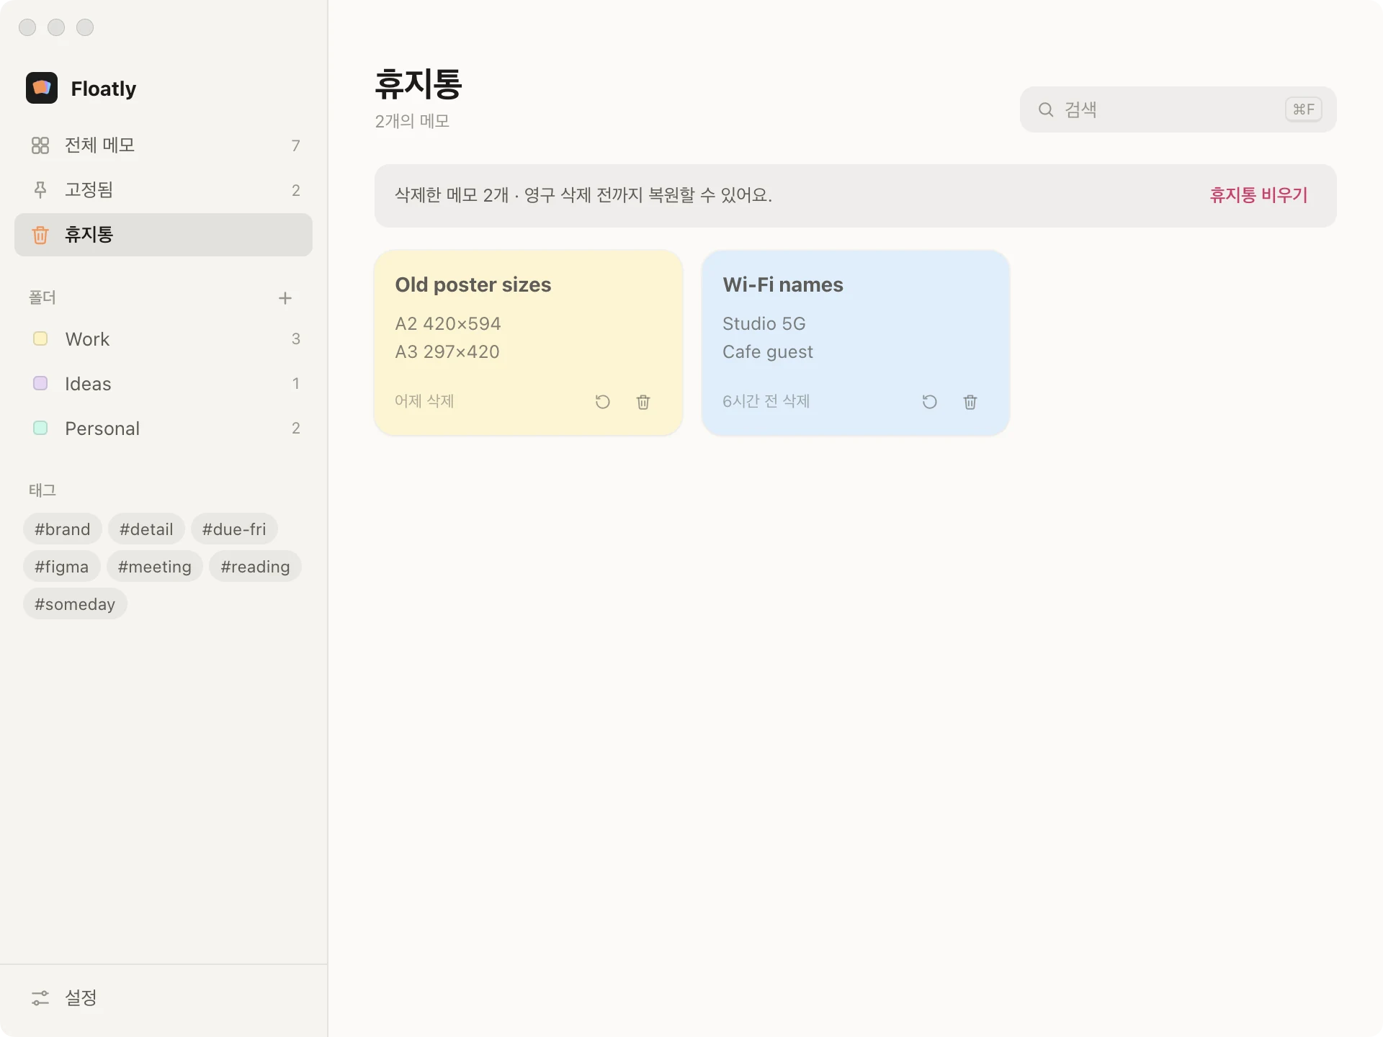Image resolution: width=1383 pixels, height=1037 pixels.
Task: Open the Work folder
Action: (x=164, y=339)
